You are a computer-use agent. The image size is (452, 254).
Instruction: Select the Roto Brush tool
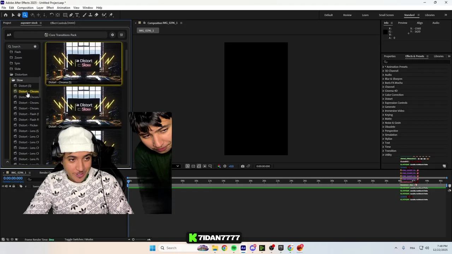click(x=104, y=15)
